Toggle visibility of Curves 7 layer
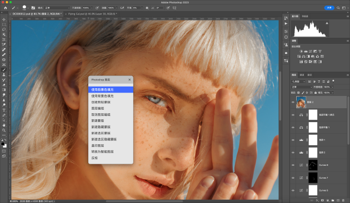350x203 pixels. point(293,178)
